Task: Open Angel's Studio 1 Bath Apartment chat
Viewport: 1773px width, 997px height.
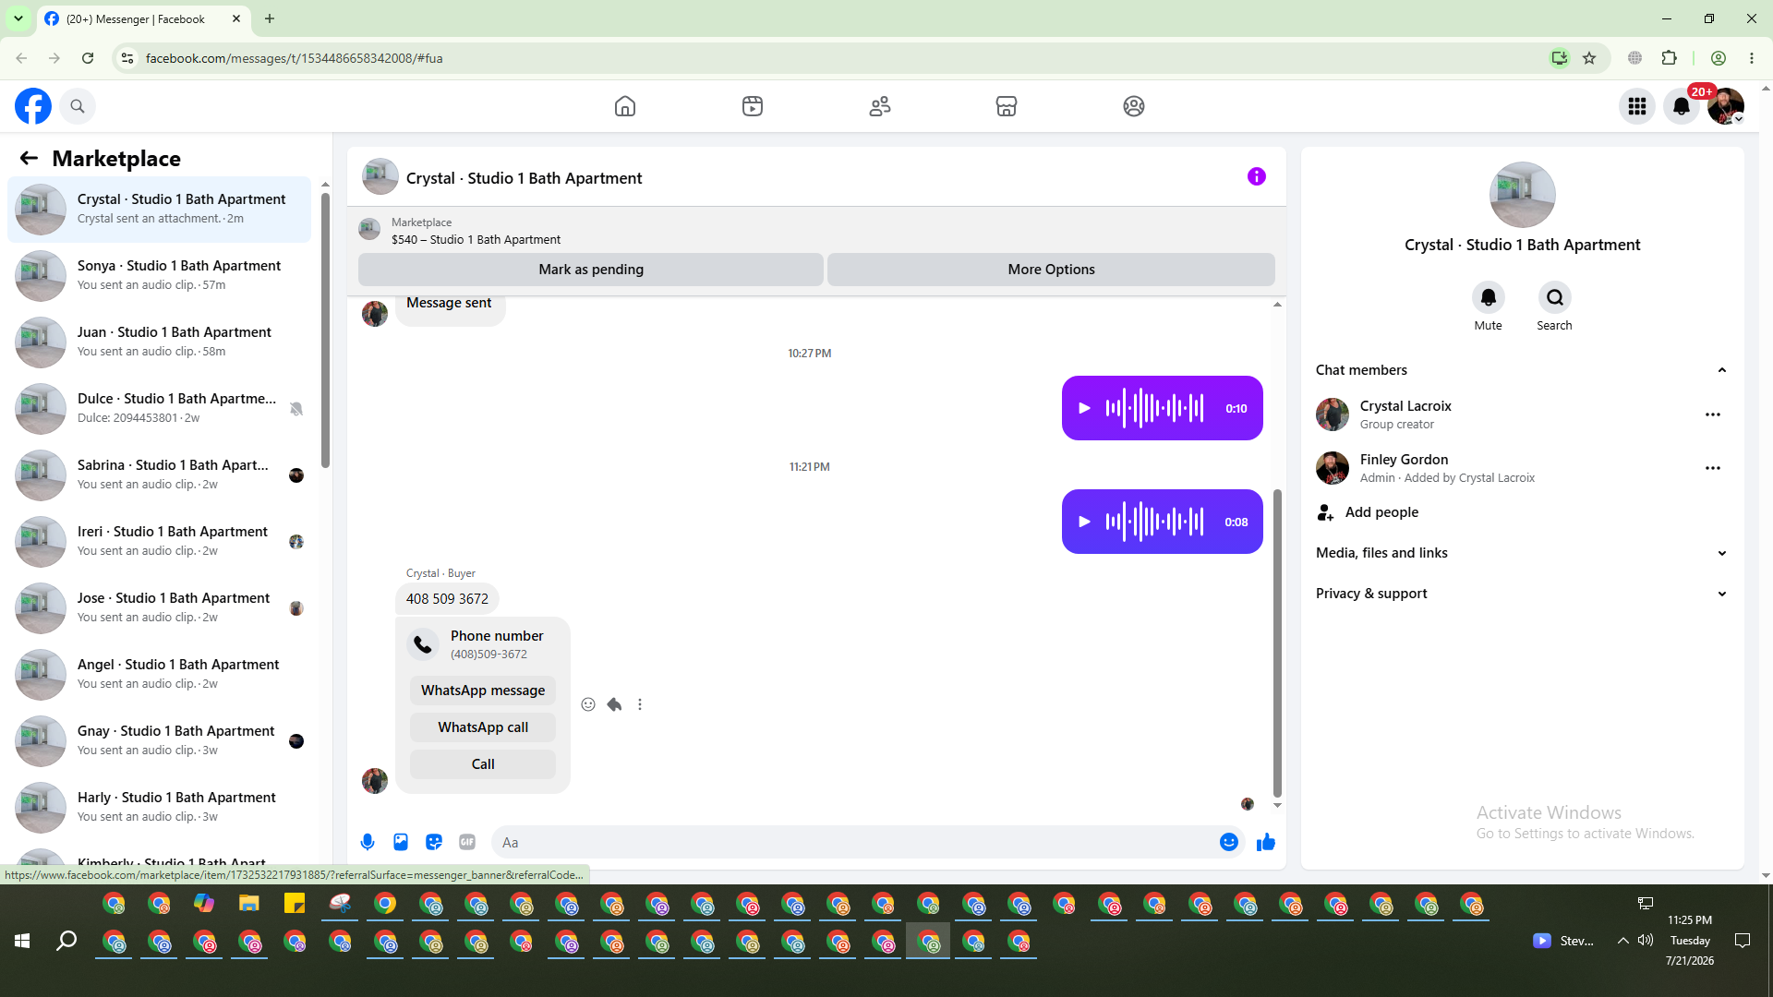Action: 160,674
